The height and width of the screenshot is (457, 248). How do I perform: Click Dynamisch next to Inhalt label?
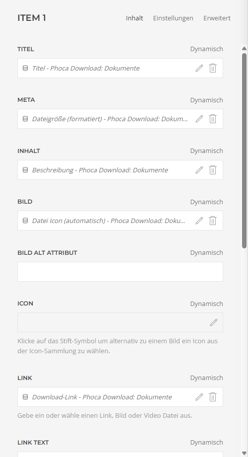[207, 151]
